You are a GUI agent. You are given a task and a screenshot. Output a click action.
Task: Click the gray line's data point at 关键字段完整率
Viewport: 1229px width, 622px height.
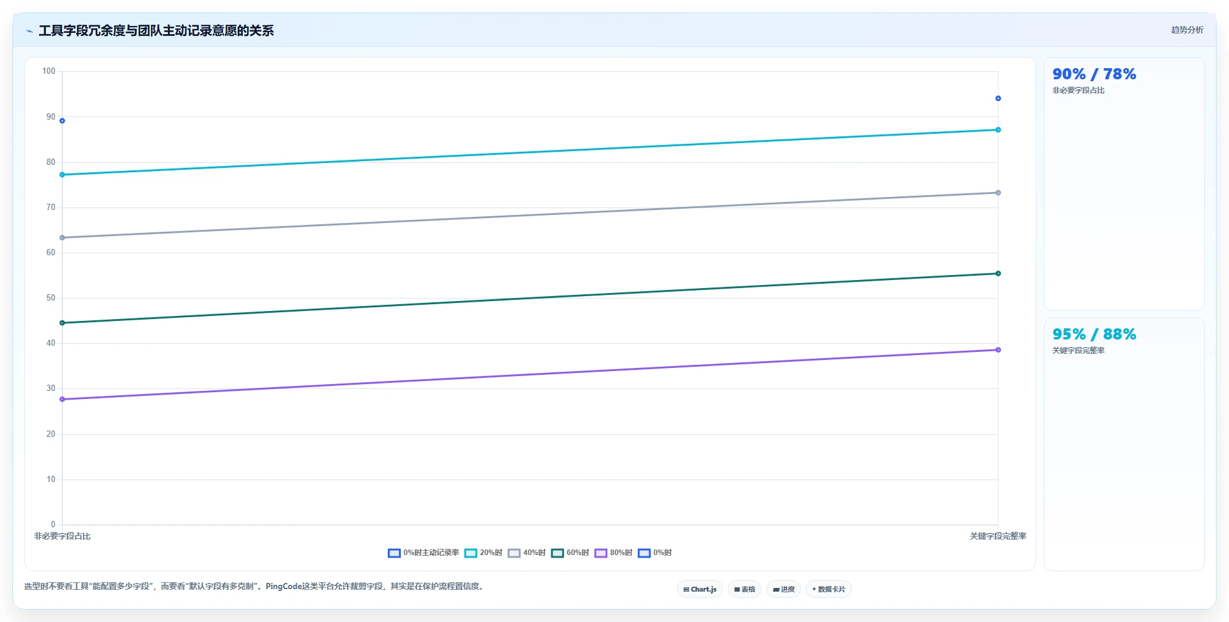coord(998,193)
